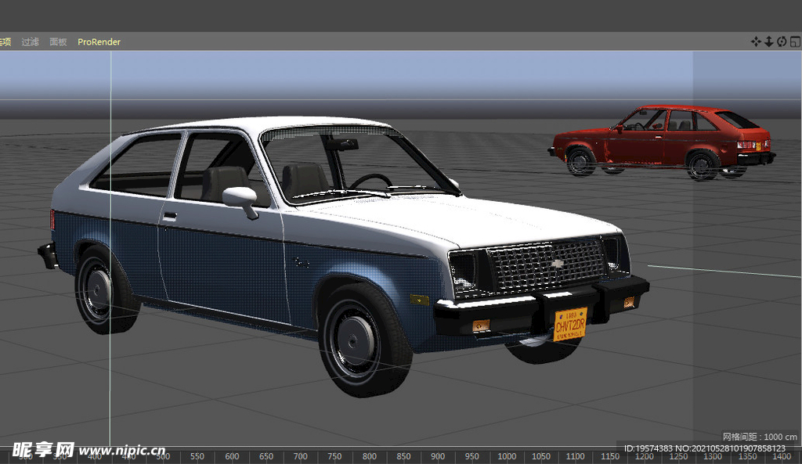The height and width of the screenshot is (464, 802).
Task: Open the 面板 (Panel) menu
Action: click(58, 42)
